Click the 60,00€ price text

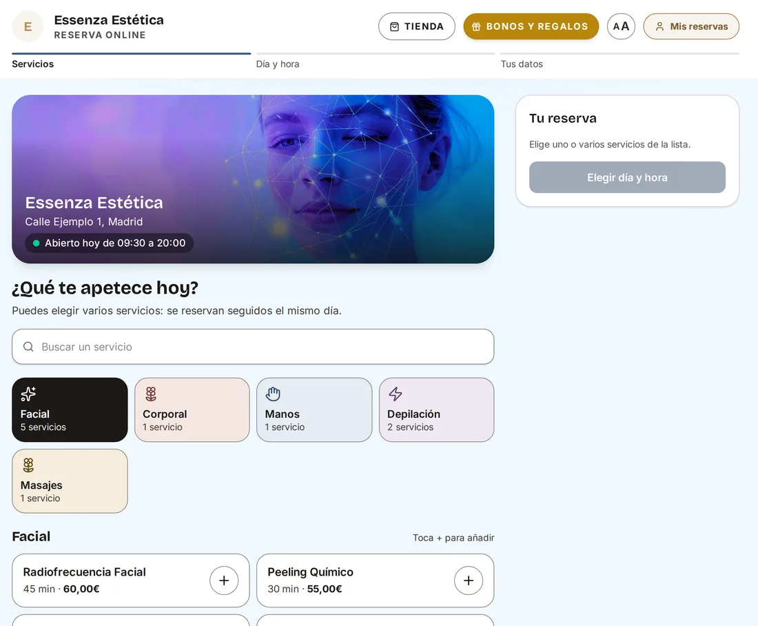tap(81, 589)
